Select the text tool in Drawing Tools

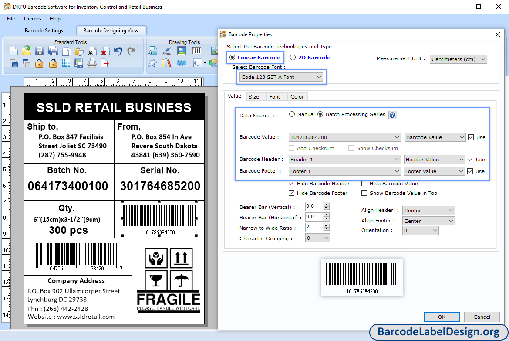(153, 51)
